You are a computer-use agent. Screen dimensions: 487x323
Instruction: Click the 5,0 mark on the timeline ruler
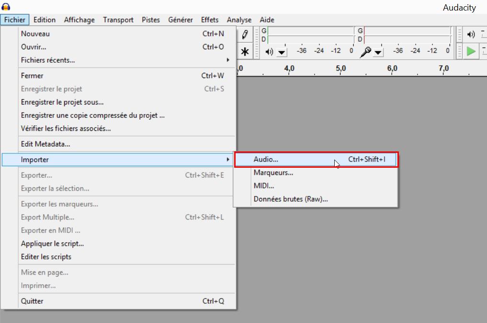click(341, 69)
